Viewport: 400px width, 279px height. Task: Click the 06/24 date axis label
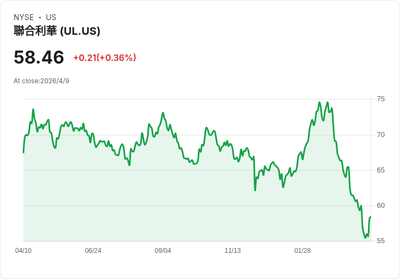(93, 251)
